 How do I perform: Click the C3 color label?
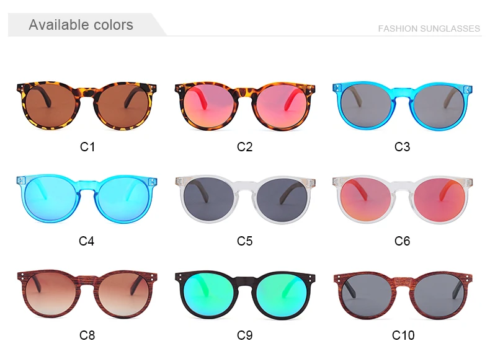point(402,146)
